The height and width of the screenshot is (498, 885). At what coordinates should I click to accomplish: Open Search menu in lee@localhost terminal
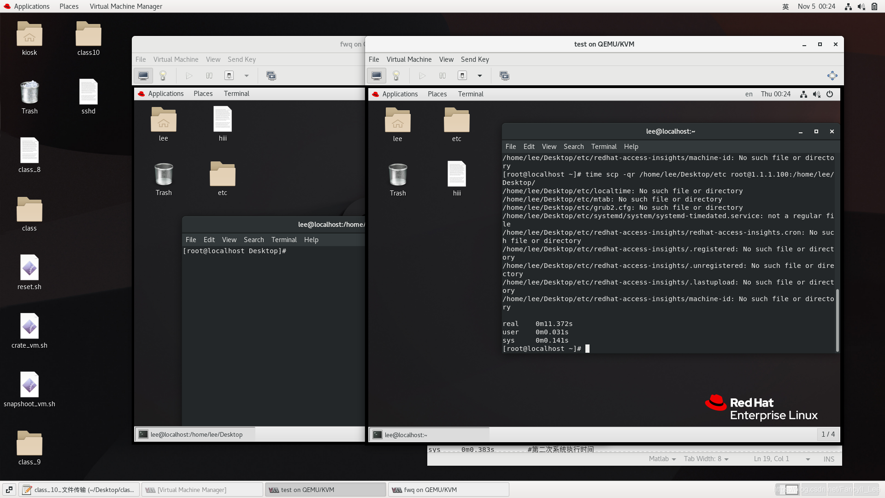(x=573, y=147)
